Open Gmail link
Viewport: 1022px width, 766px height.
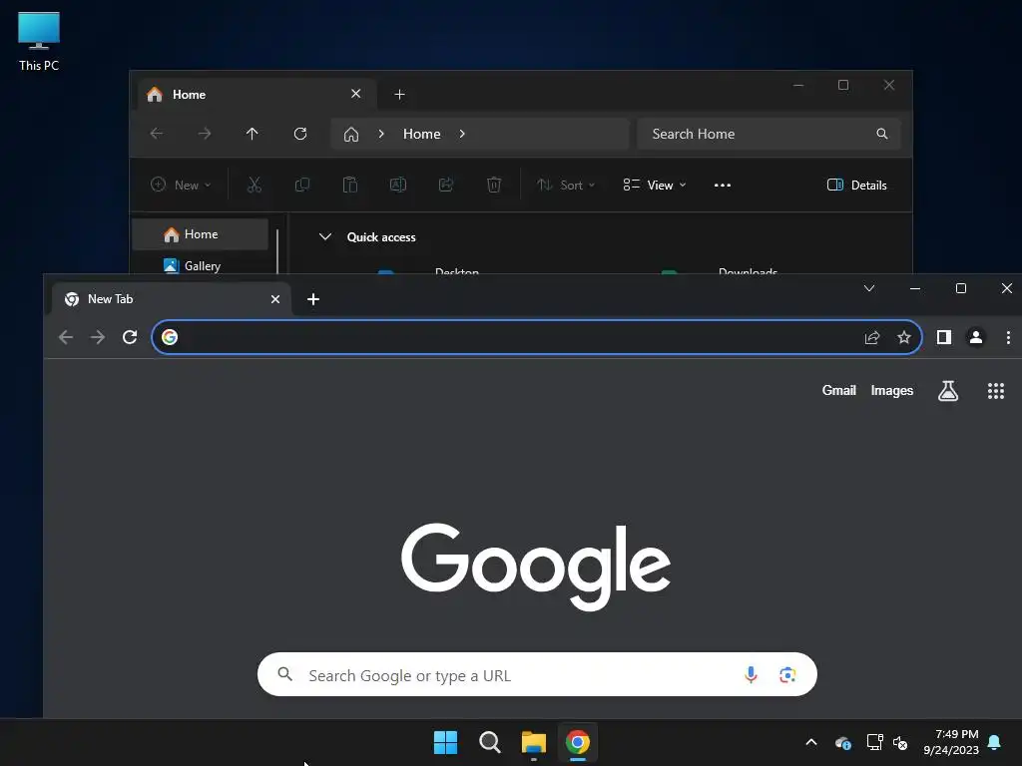(838, 390)
